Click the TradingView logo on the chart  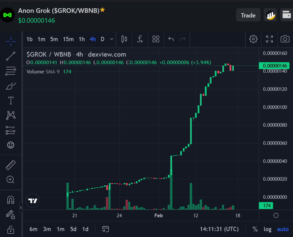pyautogui.click(x=33, y=201)
